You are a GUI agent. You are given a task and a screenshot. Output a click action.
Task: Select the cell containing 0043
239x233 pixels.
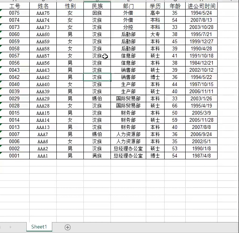click(x=15, y=70)
